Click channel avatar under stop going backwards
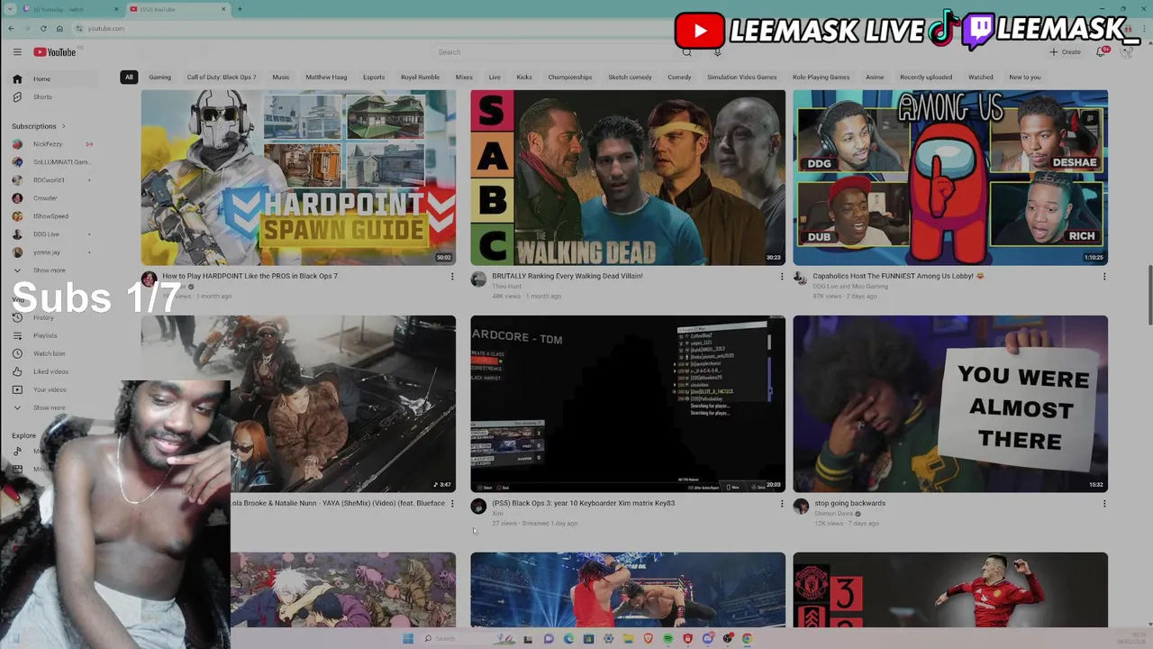The width and height of the screenshot is (1153, 649). pyautogui.click(x=801, y=507)
